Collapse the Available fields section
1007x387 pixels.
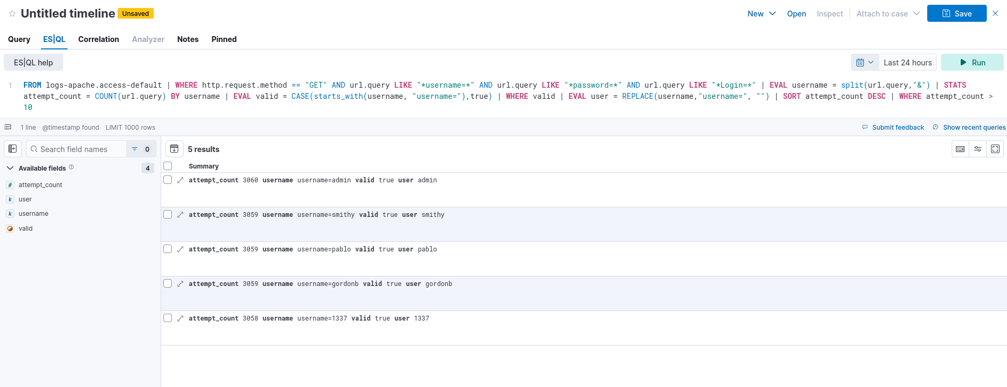pyautogui.click(x=10, y=168)
